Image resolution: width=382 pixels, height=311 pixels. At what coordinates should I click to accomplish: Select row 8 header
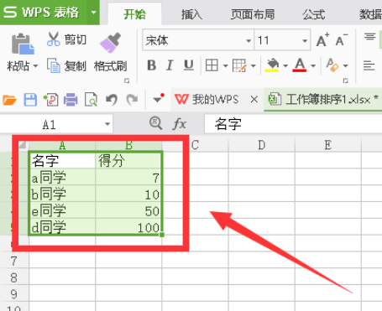pyautogui.click(x=14, y=277)
